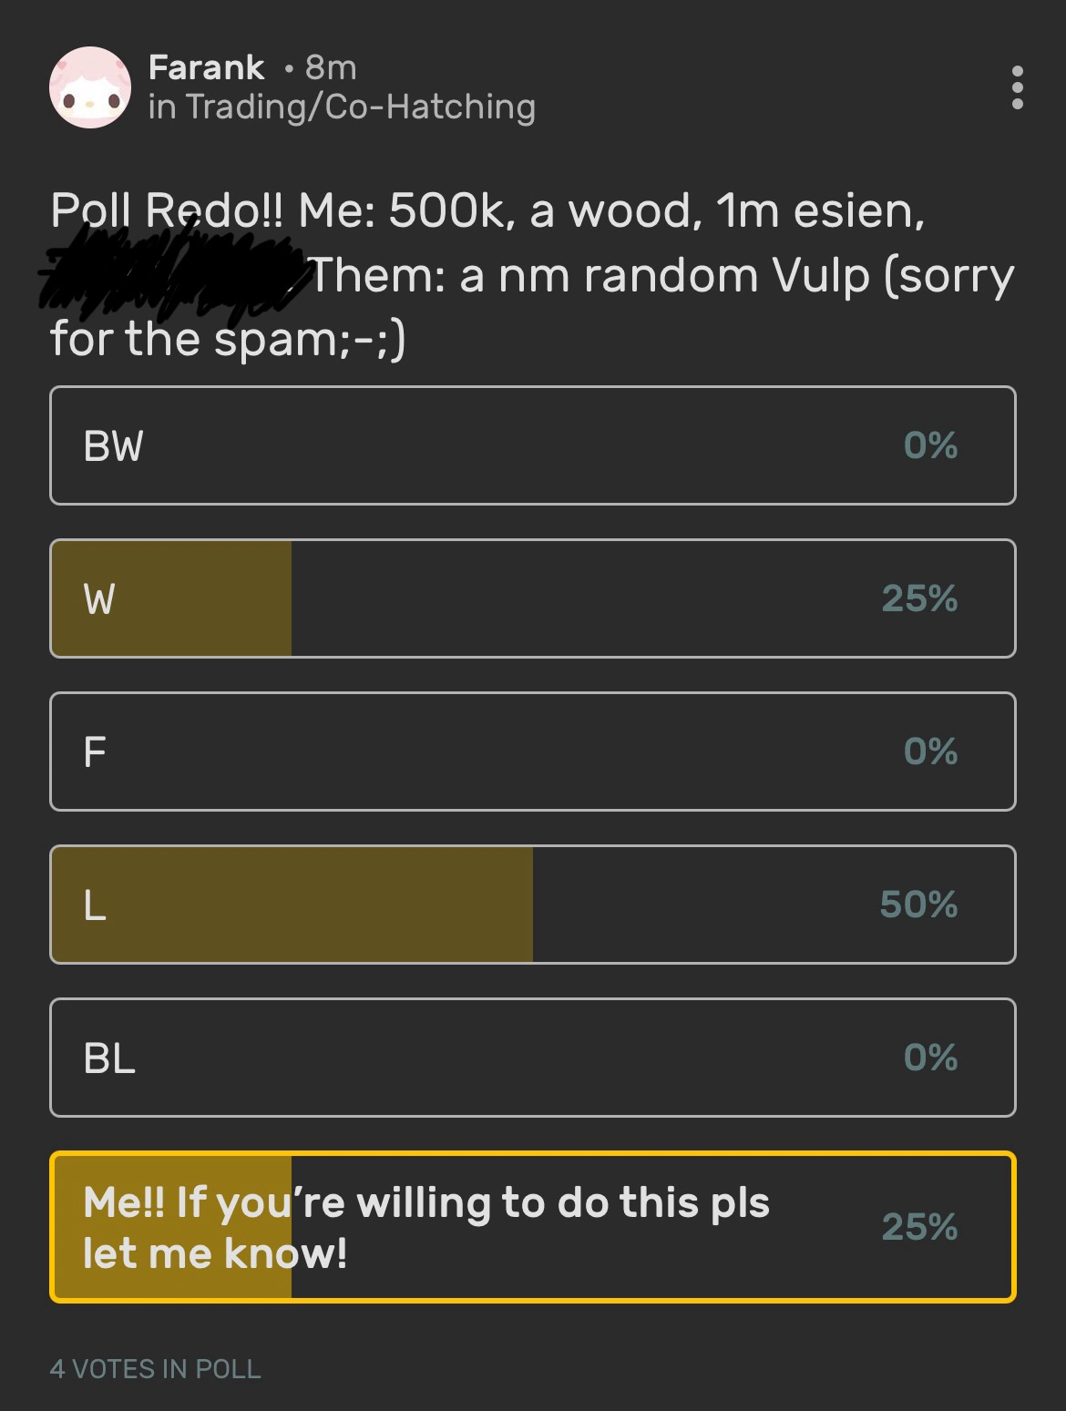Viewport: 1066px width, 1411px height.
Task: Select the W poll option label
Action: click(x=99, y=599)
